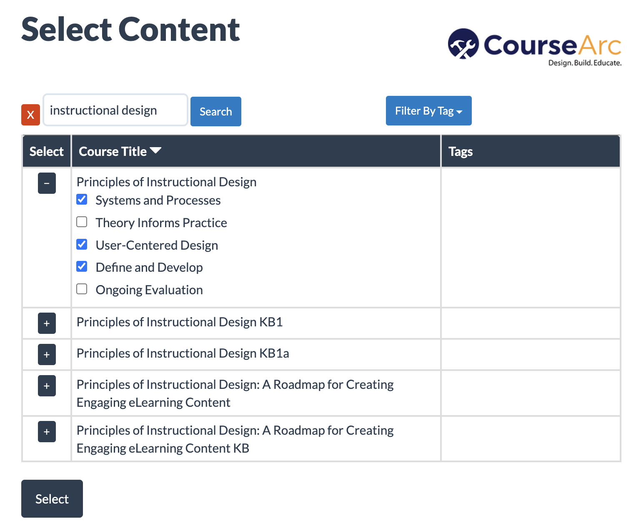Expand the Roadmap for Creating Engaging eLearning Content row

pyautogui.click(x=47, y=386)
